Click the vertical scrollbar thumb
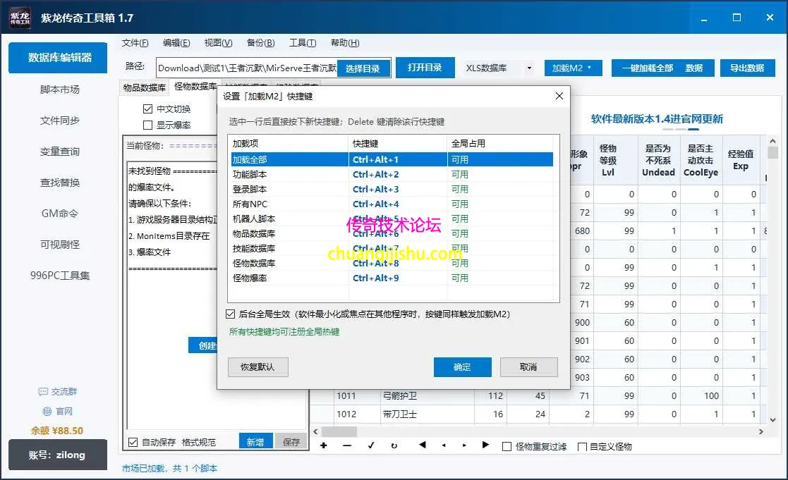 (772, 152)
